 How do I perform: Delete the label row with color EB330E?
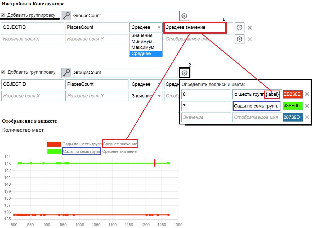coord(307,94)
